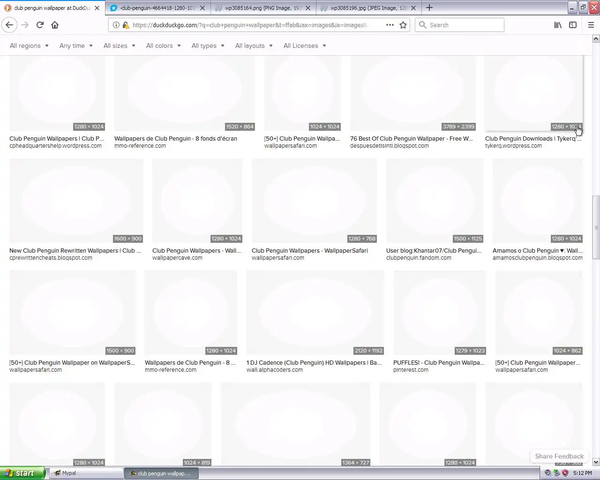The height and width of the screenshot is (480, 600).
Task: Click wallpapercave.com source text
Action: 177,258
